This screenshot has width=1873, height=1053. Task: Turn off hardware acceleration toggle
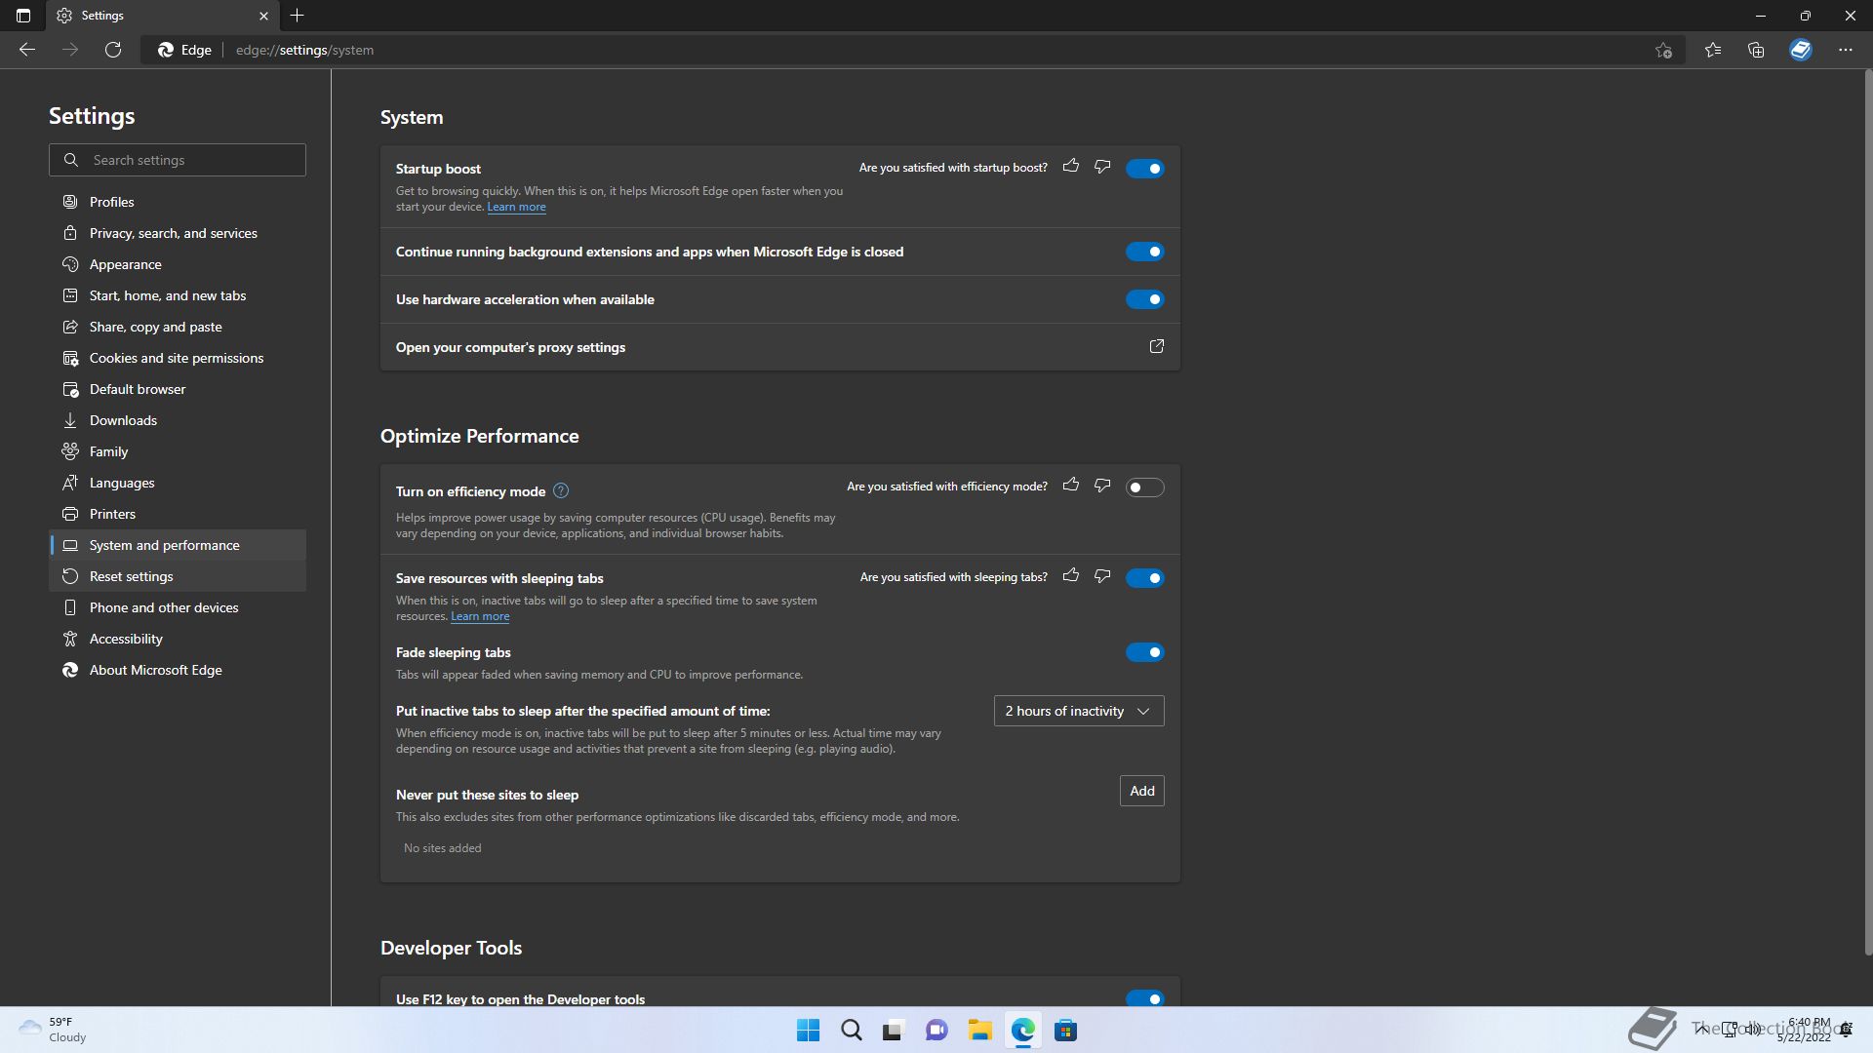point(1144,299)
